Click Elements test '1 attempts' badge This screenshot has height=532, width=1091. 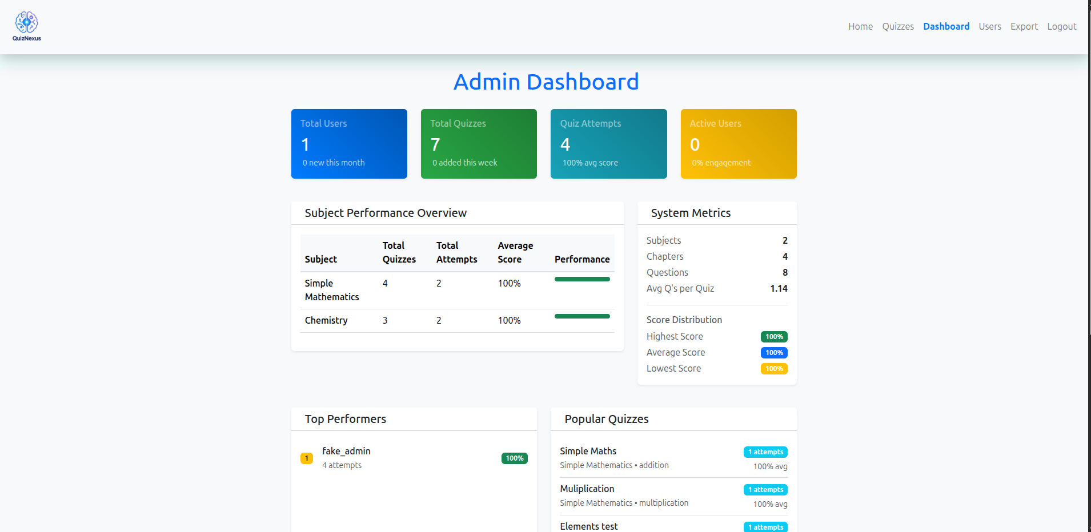[765, 527]
